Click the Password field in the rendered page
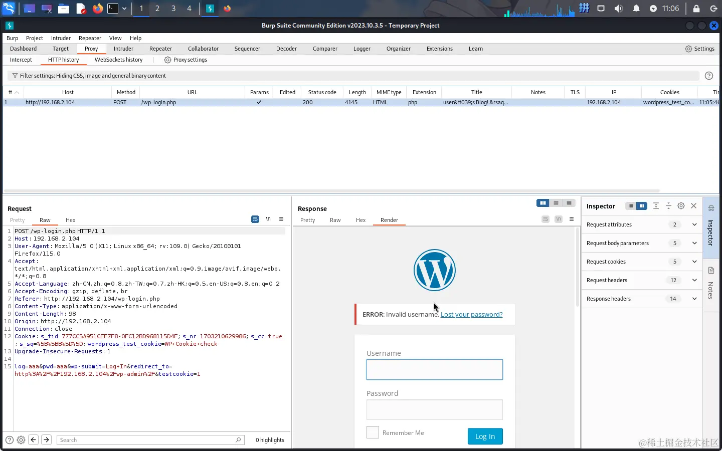 [x=435, y=409]
